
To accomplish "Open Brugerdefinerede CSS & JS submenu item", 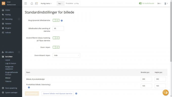I will point(11,73).
